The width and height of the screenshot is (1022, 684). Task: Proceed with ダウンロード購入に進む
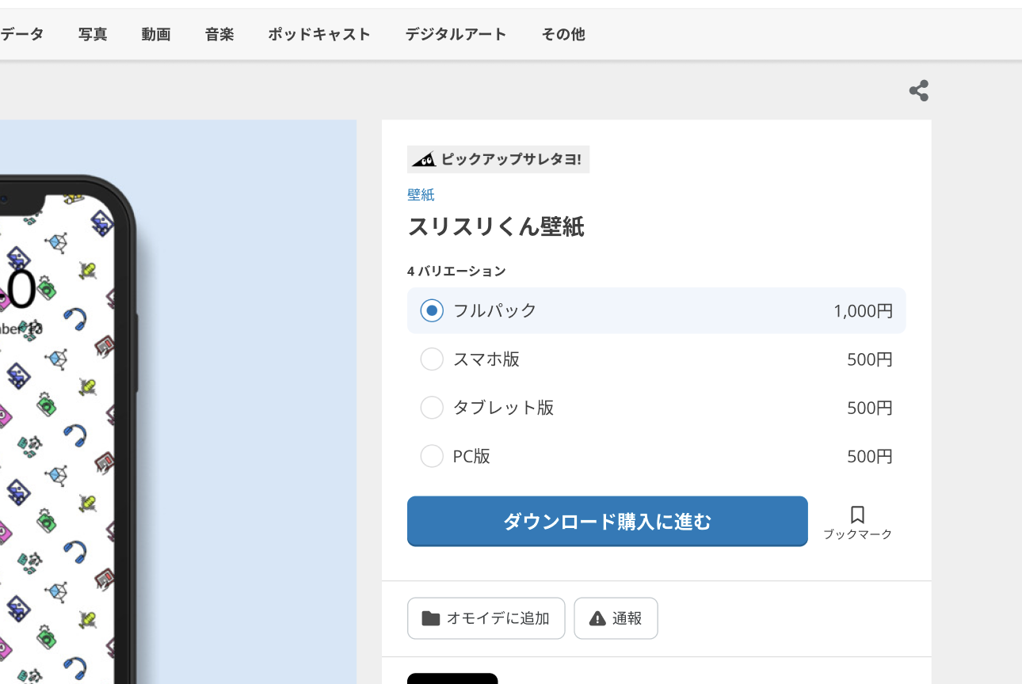pyautogui.click(x=607, y=521)
